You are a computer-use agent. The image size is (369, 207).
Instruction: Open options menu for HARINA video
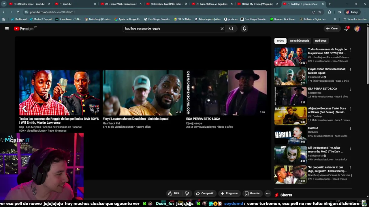pos(350,129)
